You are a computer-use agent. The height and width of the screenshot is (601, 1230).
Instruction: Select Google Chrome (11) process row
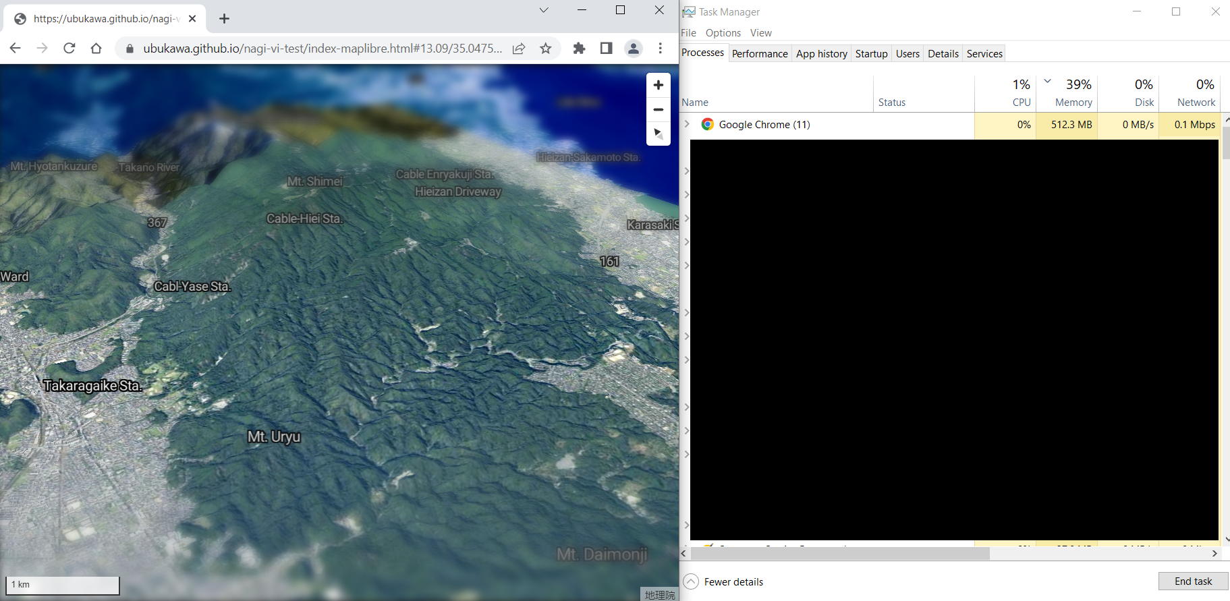click(951, 125)
